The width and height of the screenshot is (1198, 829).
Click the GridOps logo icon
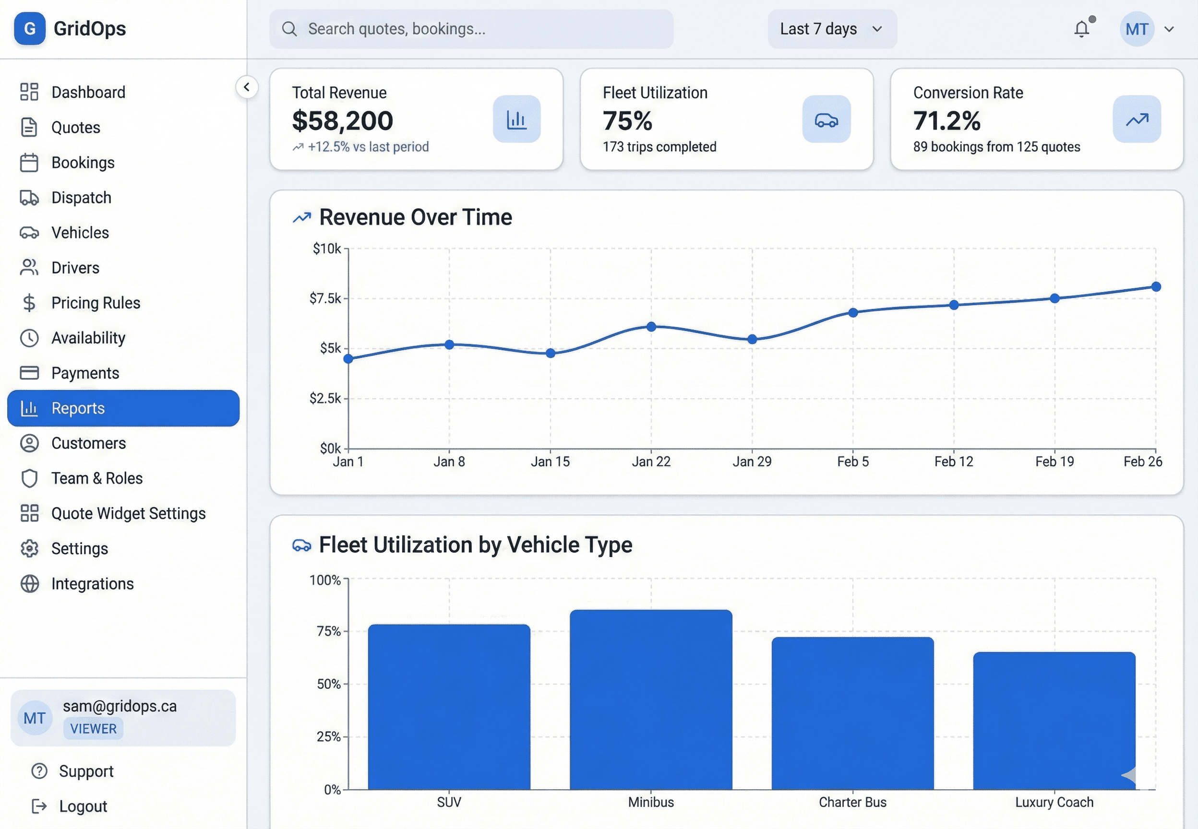point(30,29)
